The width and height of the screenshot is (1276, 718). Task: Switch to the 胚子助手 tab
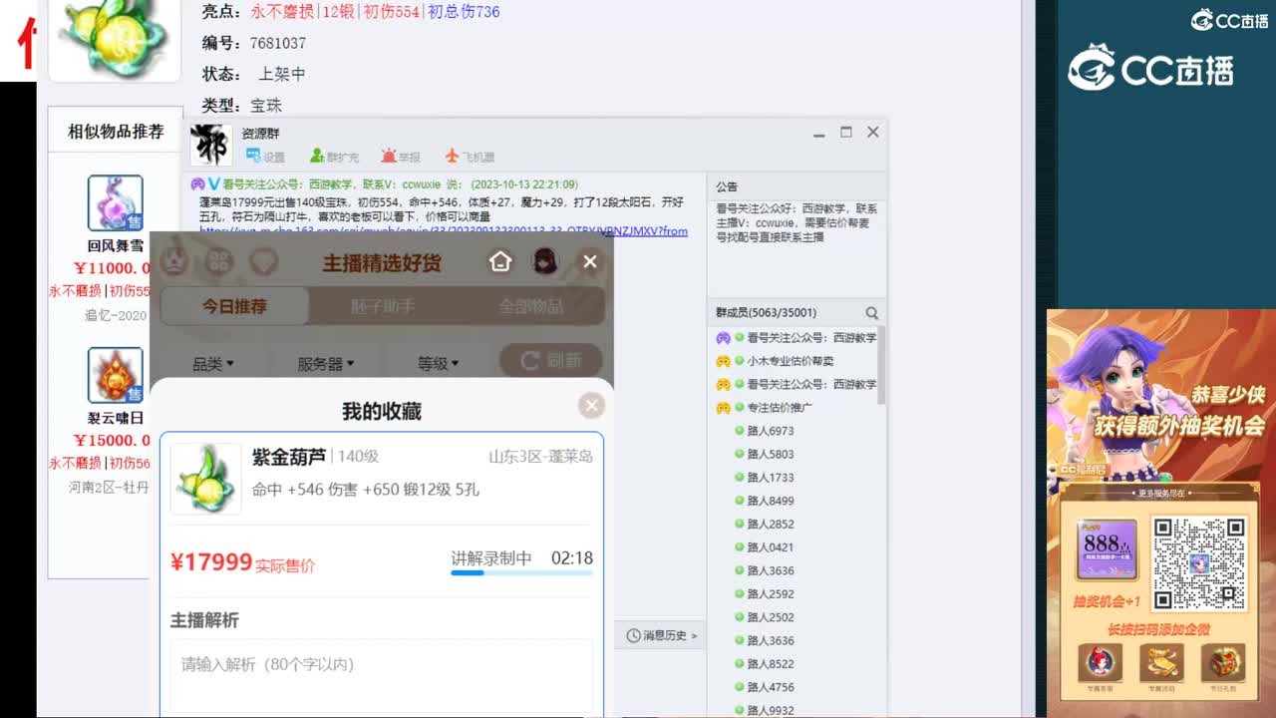[x=383, y=306]
